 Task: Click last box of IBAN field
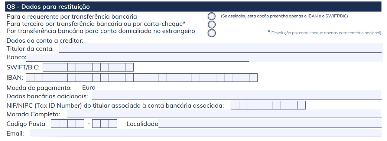click(253, 78)
